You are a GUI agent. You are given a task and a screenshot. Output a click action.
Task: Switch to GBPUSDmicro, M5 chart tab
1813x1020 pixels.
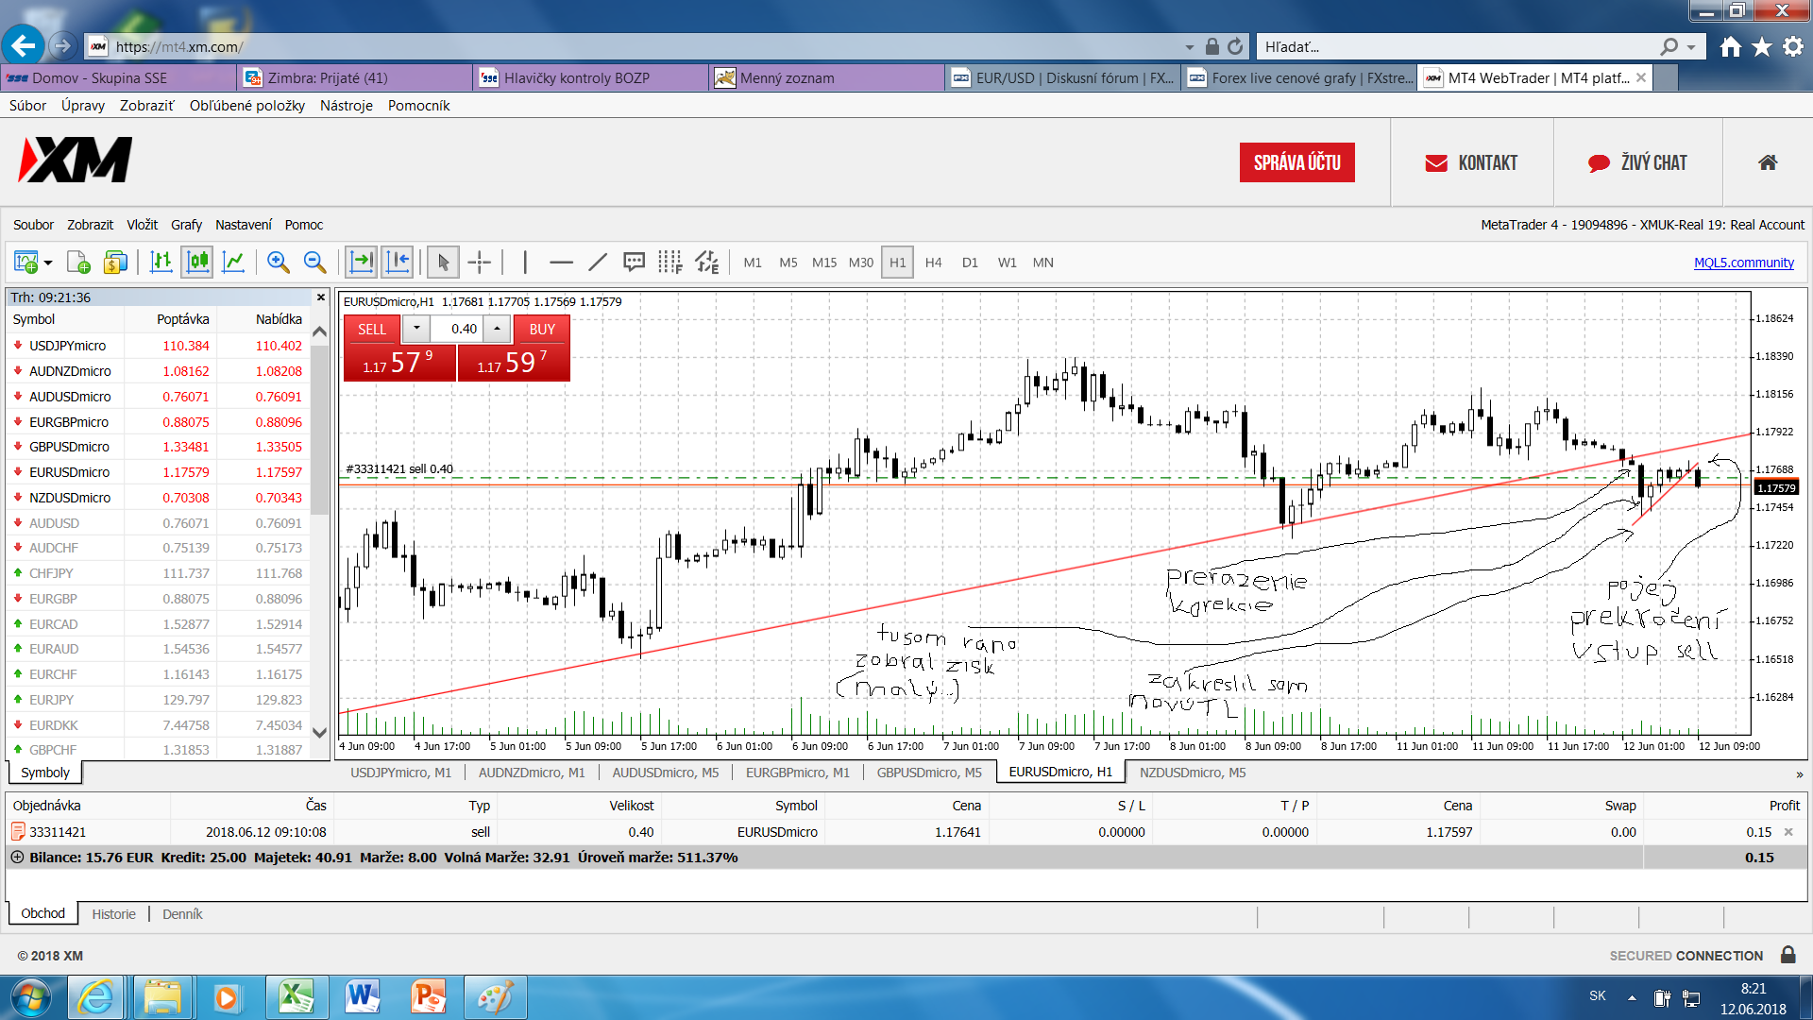click(929, 773)
